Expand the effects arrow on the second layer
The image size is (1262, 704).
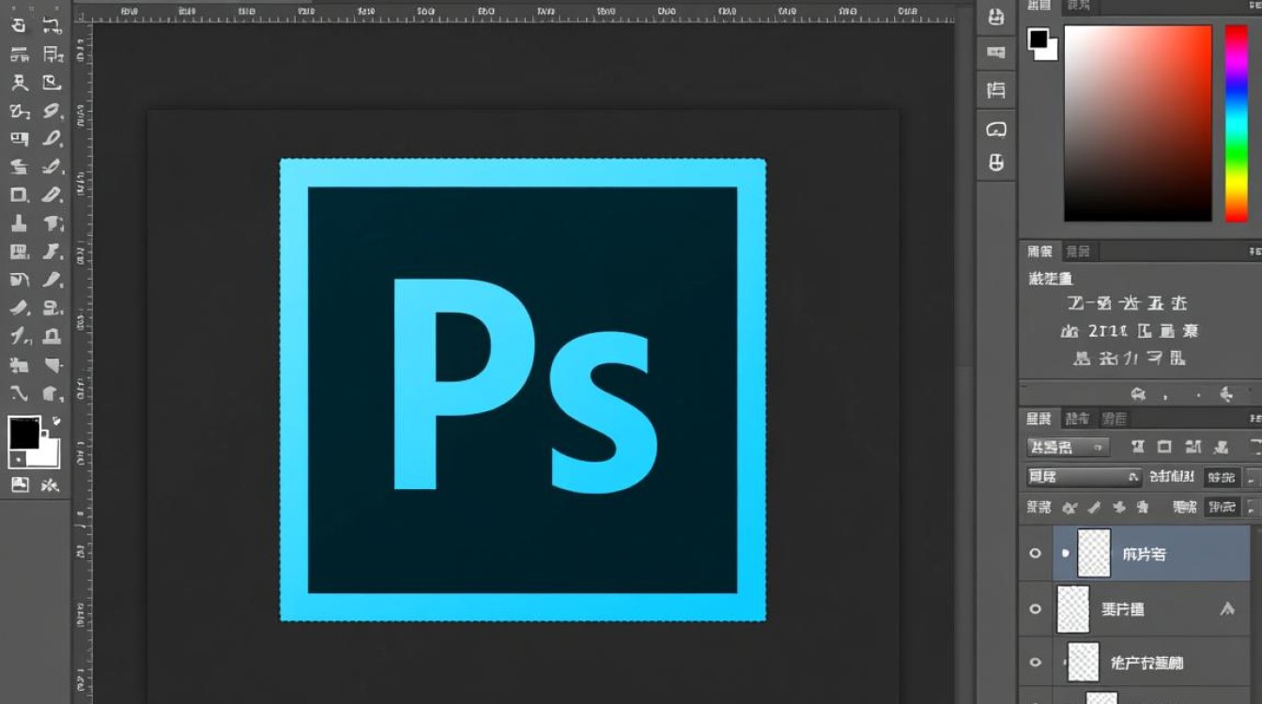tap(1226, 609)
